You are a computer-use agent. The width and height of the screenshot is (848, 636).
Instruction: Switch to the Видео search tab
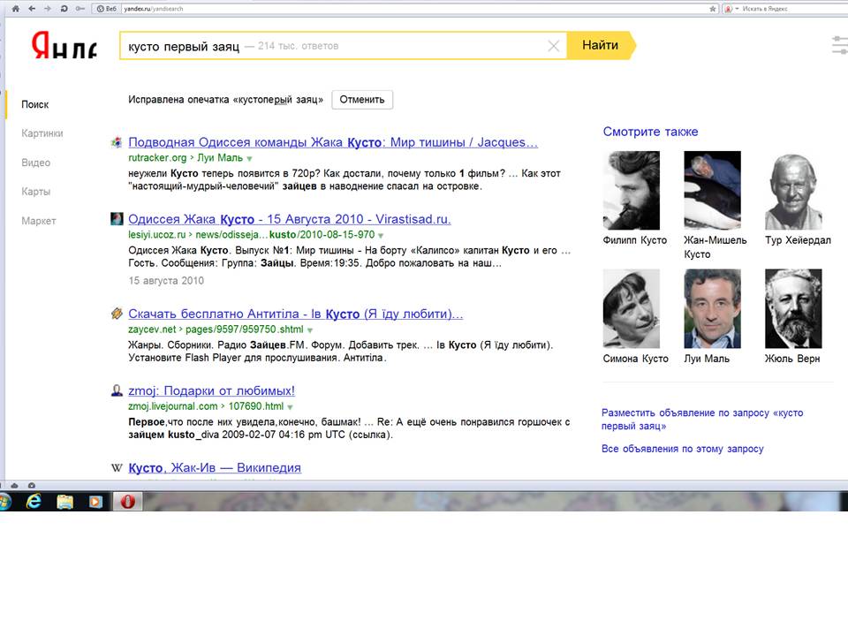coord(36,163)
